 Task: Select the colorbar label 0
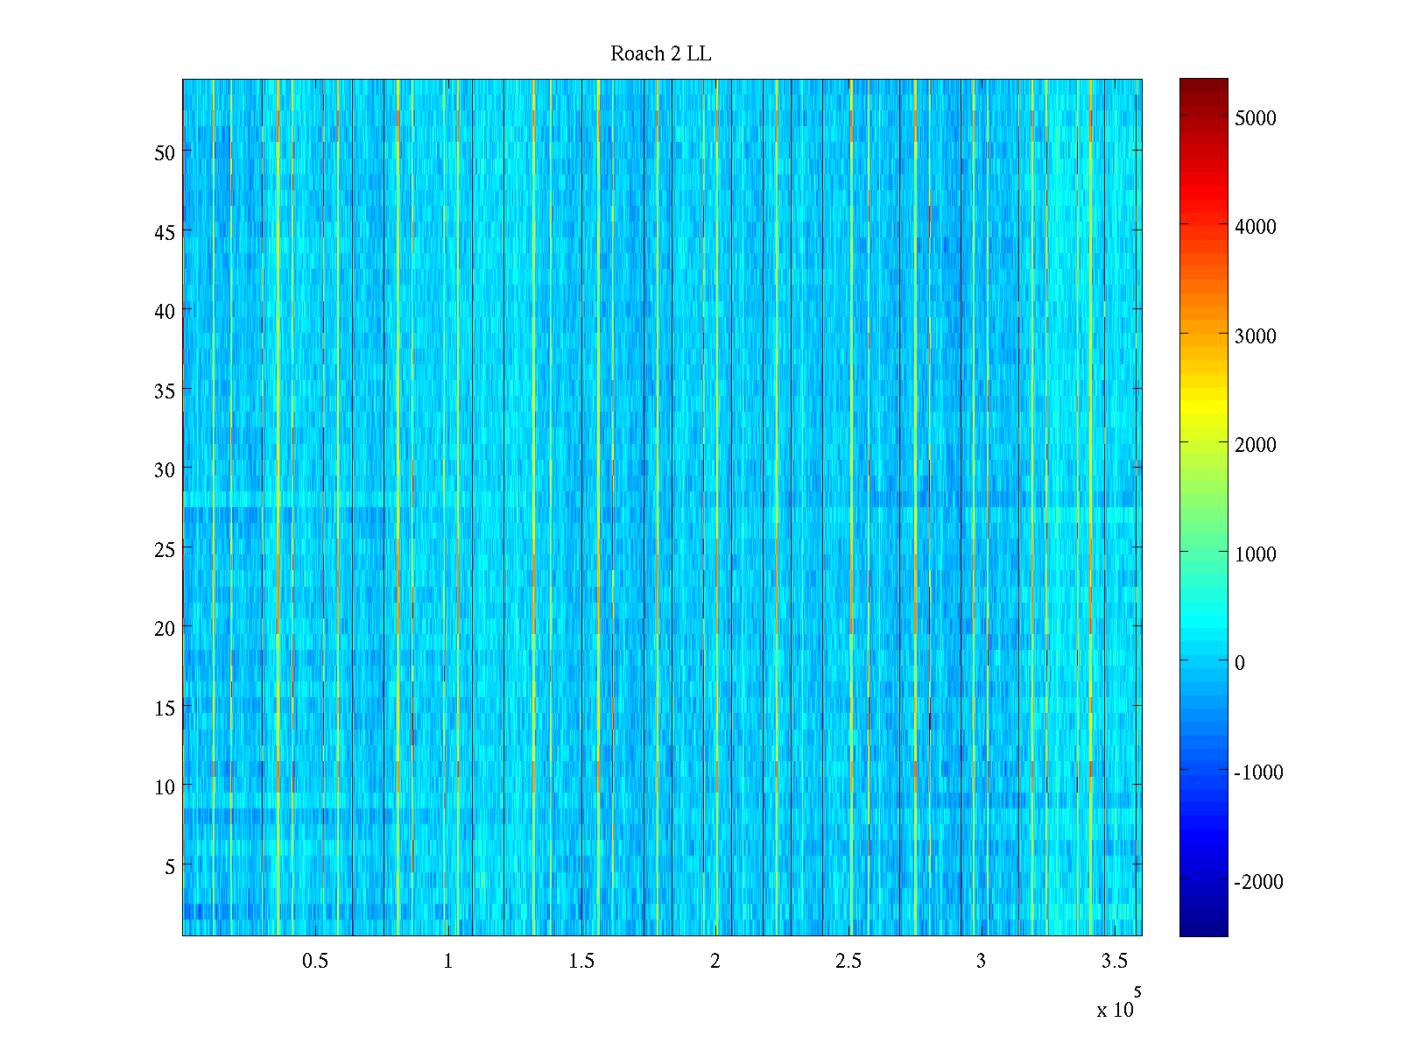pos(1239,663)
